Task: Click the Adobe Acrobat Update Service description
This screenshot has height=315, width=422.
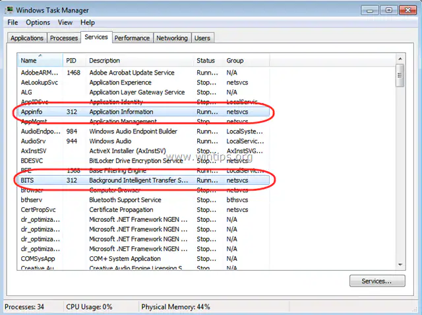Action: pos(132,73)
